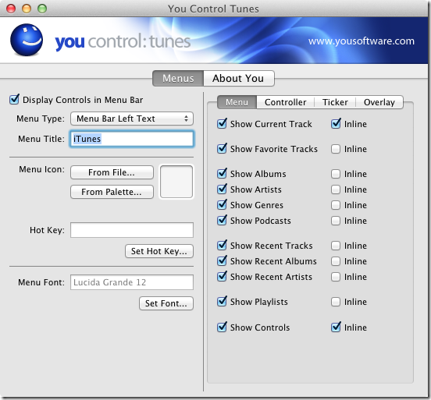431x400 pixels.
Task: Toggle Show Playlists checkbox
Action: click(222, 302)
